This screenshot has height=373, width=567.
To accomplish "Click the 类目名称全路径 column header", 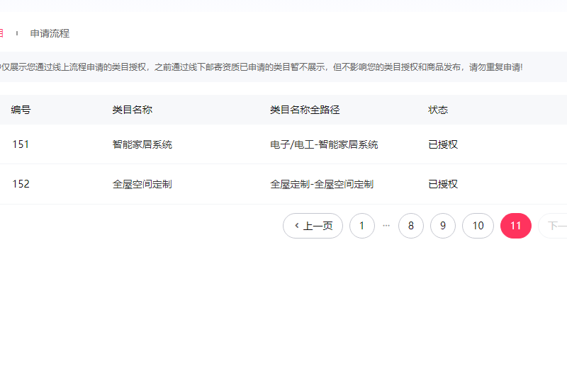I will [x=305, y=110].
